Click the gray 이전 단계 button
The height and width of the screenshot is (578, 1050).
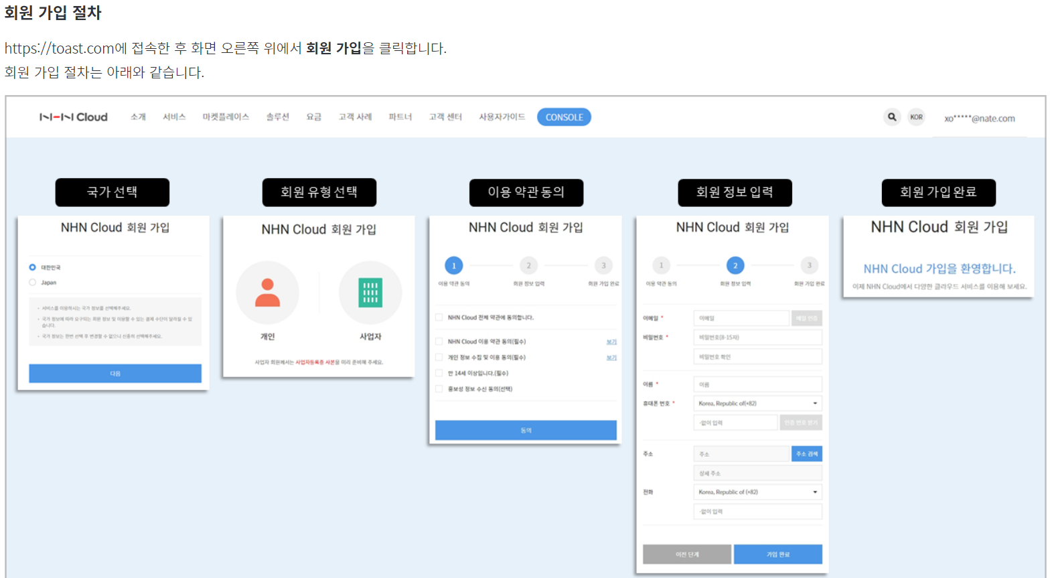tap(687, 555)
